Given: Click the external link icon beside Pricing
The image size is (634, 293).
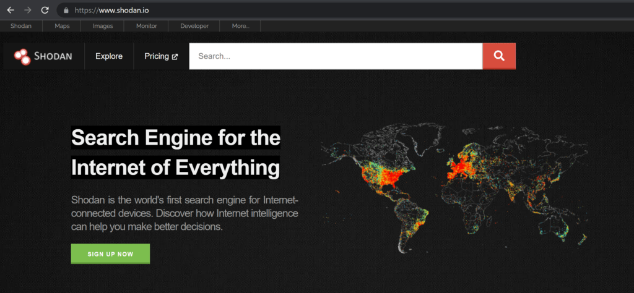Looking at the screenshot, I should [175, 57].
